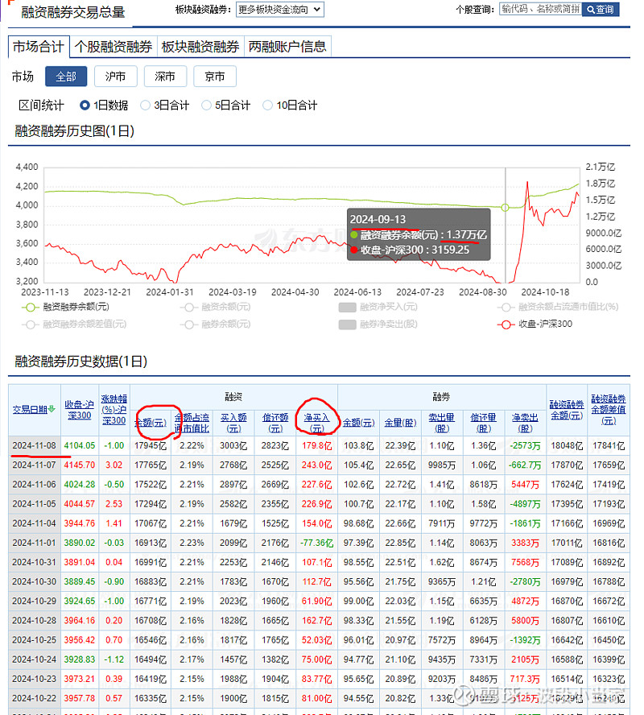Sort by 收盘-沪深300 column header
This screenshot has width=644, height=715.
point(80,410)
